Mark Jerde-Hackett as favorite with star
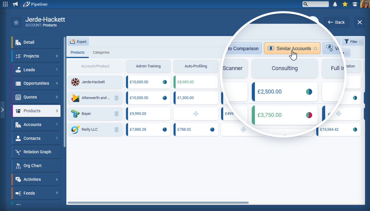370x211 pixels. (16, 22)
